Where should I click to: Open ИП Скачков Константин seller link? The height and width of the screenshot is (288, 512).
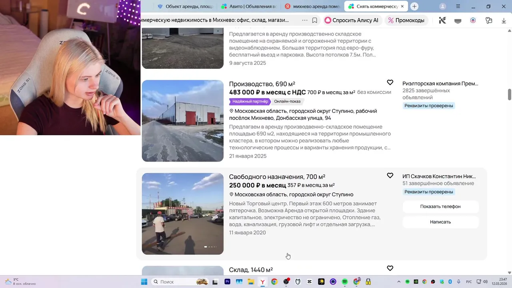439,176
